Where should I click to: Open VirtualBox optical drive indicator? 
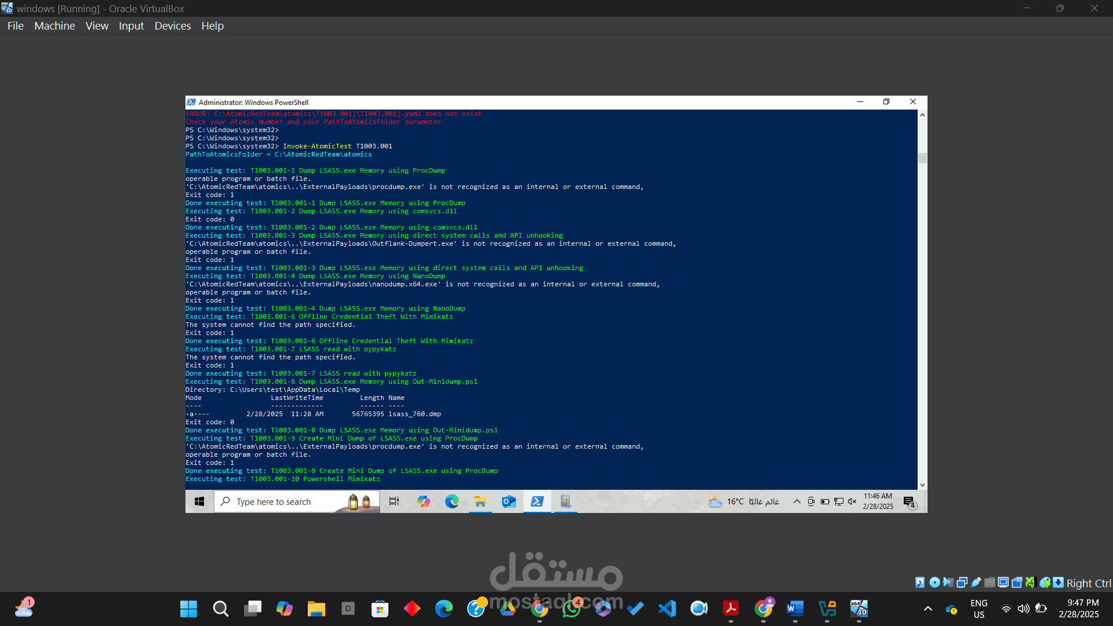(934, 583)
